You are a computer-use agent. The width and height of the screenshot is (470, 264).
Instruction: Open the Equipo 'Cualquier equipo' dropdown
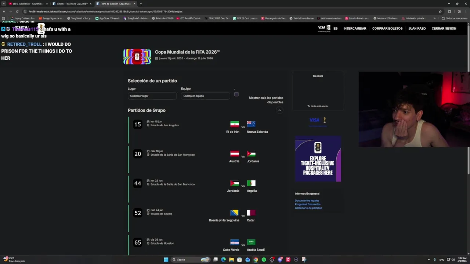(x=205, y=96)
